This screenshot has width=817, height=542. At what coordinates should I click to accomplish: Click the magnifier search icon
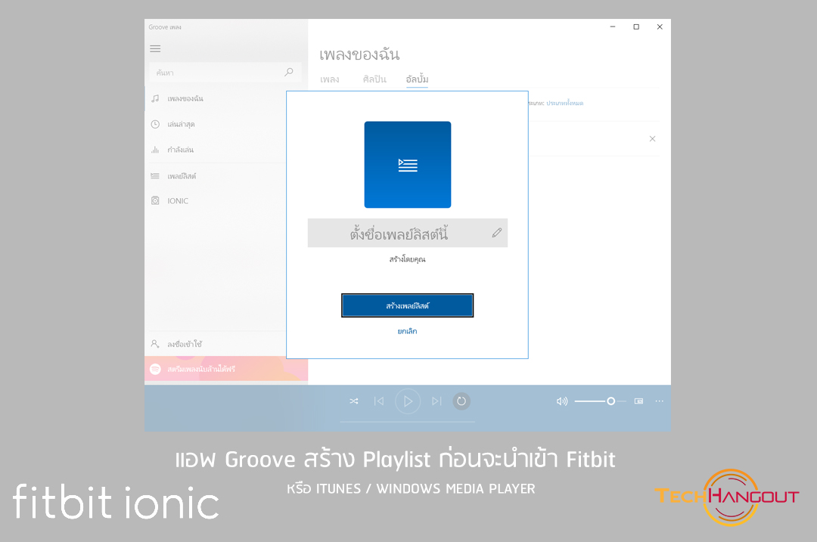point(289,73)
